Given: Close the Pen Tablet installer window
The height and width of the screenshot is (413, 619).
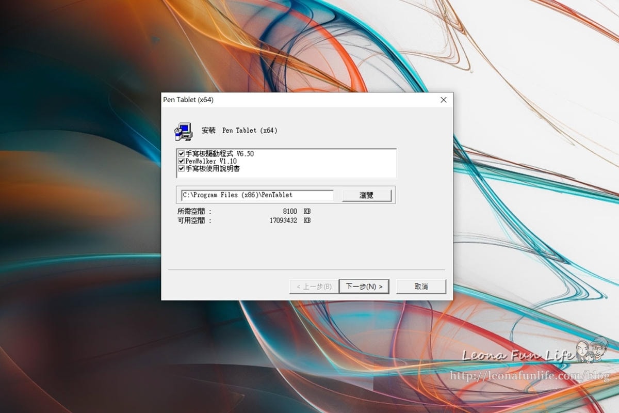Looking at the screenshot, I should point(443,100).
